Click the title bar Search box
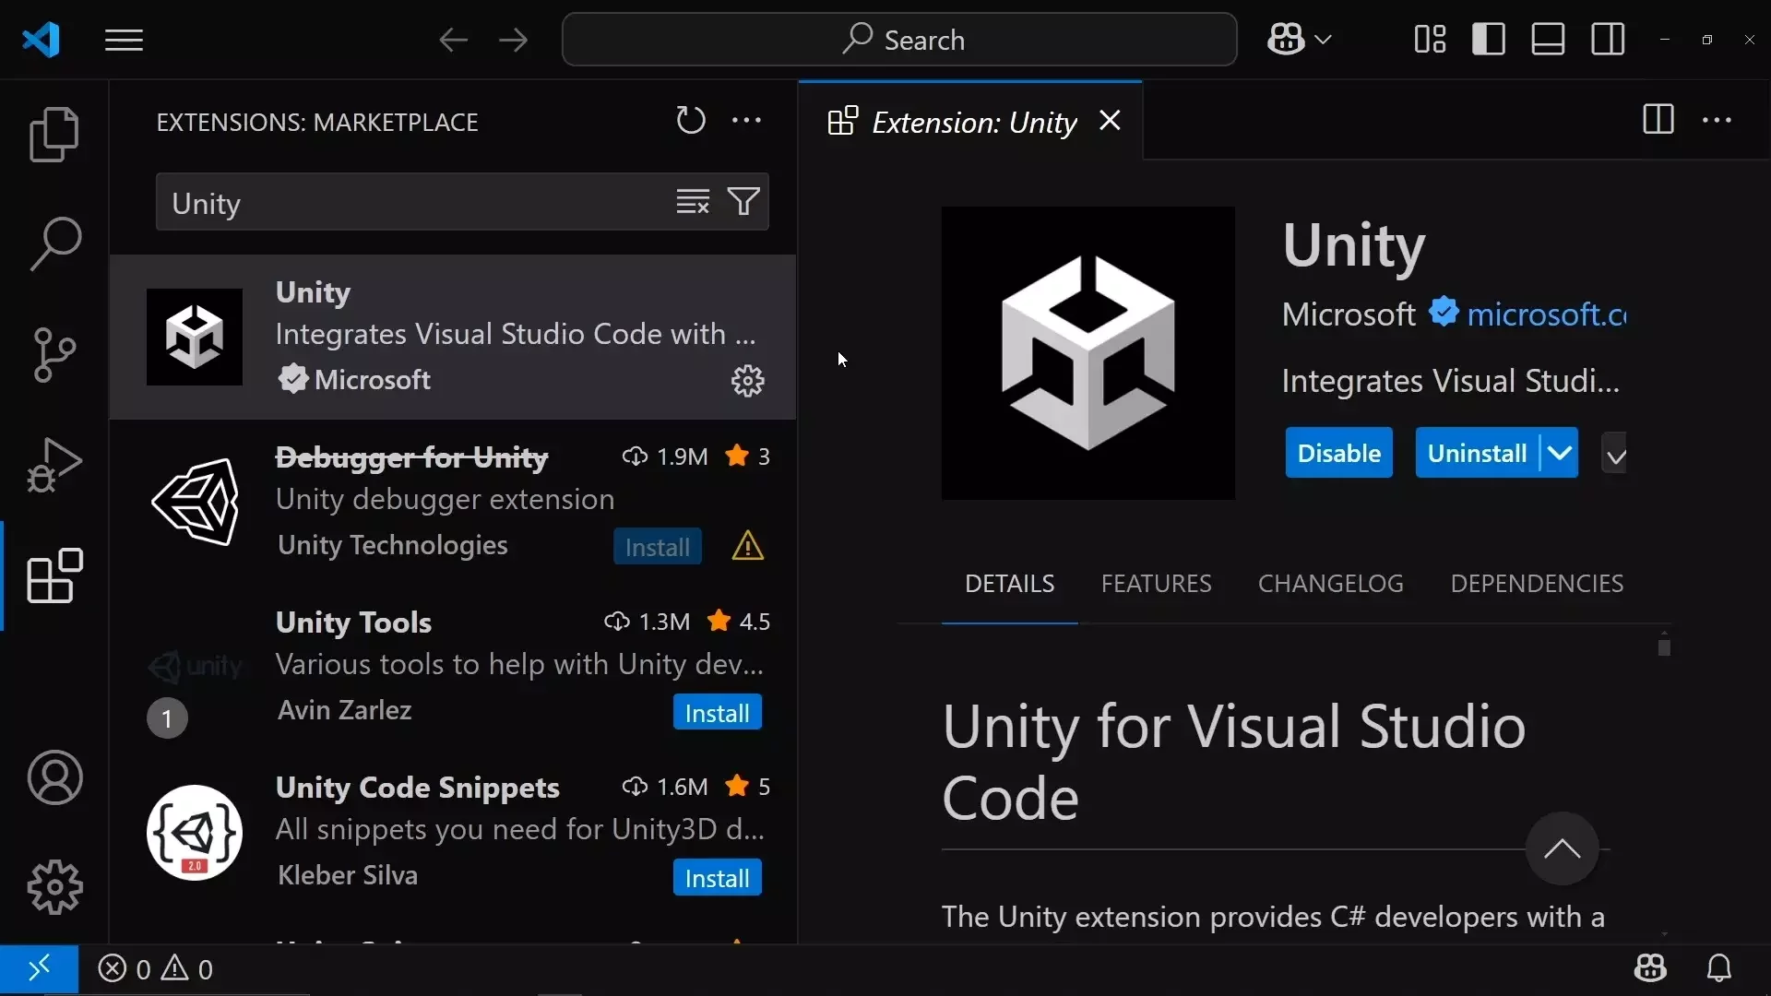This screenshot has width=1771, height=996. coord(899,40)
